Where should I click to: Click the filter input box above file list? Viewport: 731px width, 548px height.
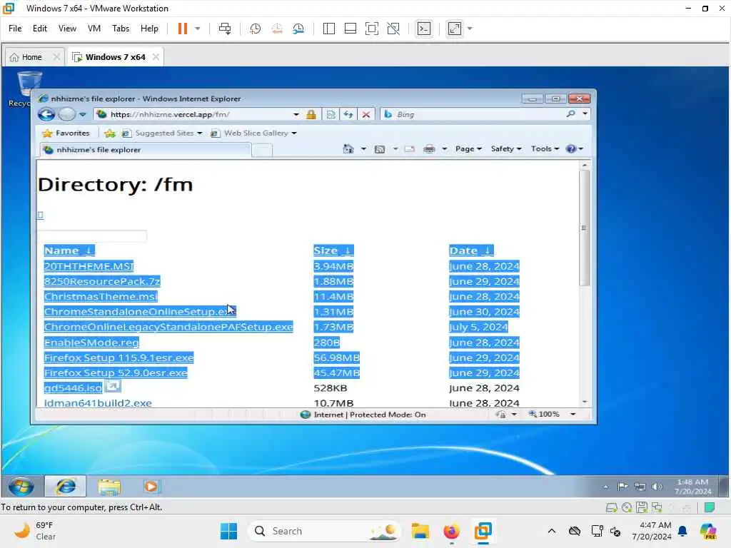click(x=92, y=235)
